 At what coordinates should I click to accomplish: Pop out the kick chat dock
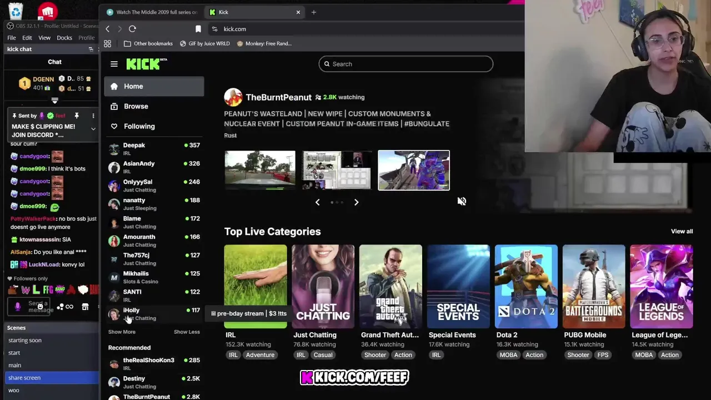point(91,49)
